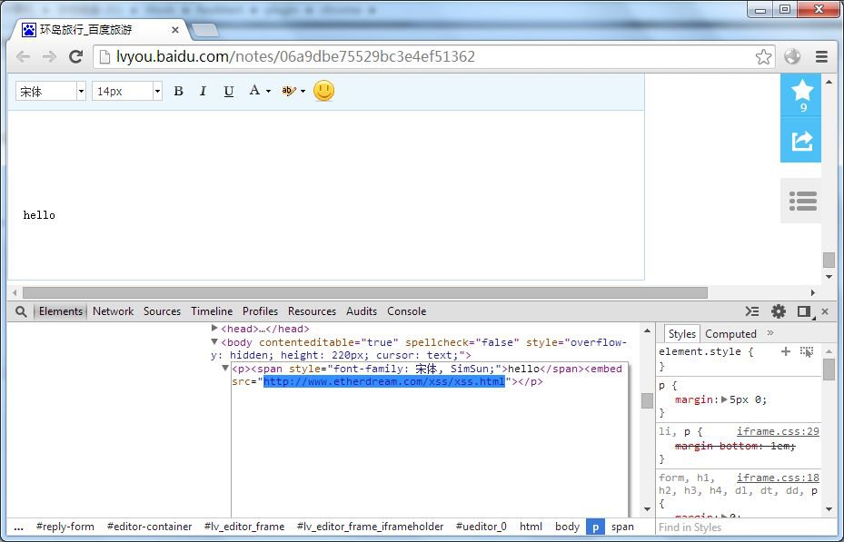This screenshot has width=844, height=542.
Task: Bookmark this page with star icon
Action: tap(763, 56)
